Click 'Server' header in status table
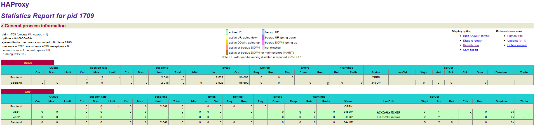Screen dimensions: 535x128 (448, 68)
